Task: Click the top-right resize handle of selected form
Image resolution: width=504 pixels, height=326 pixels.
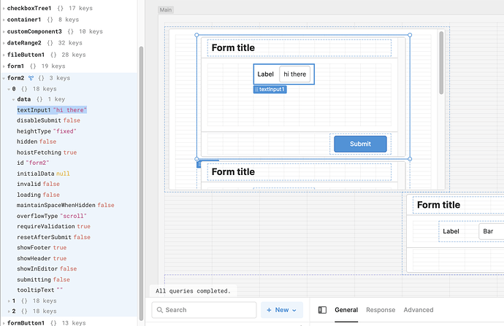Action: click(x=410, y=35)
